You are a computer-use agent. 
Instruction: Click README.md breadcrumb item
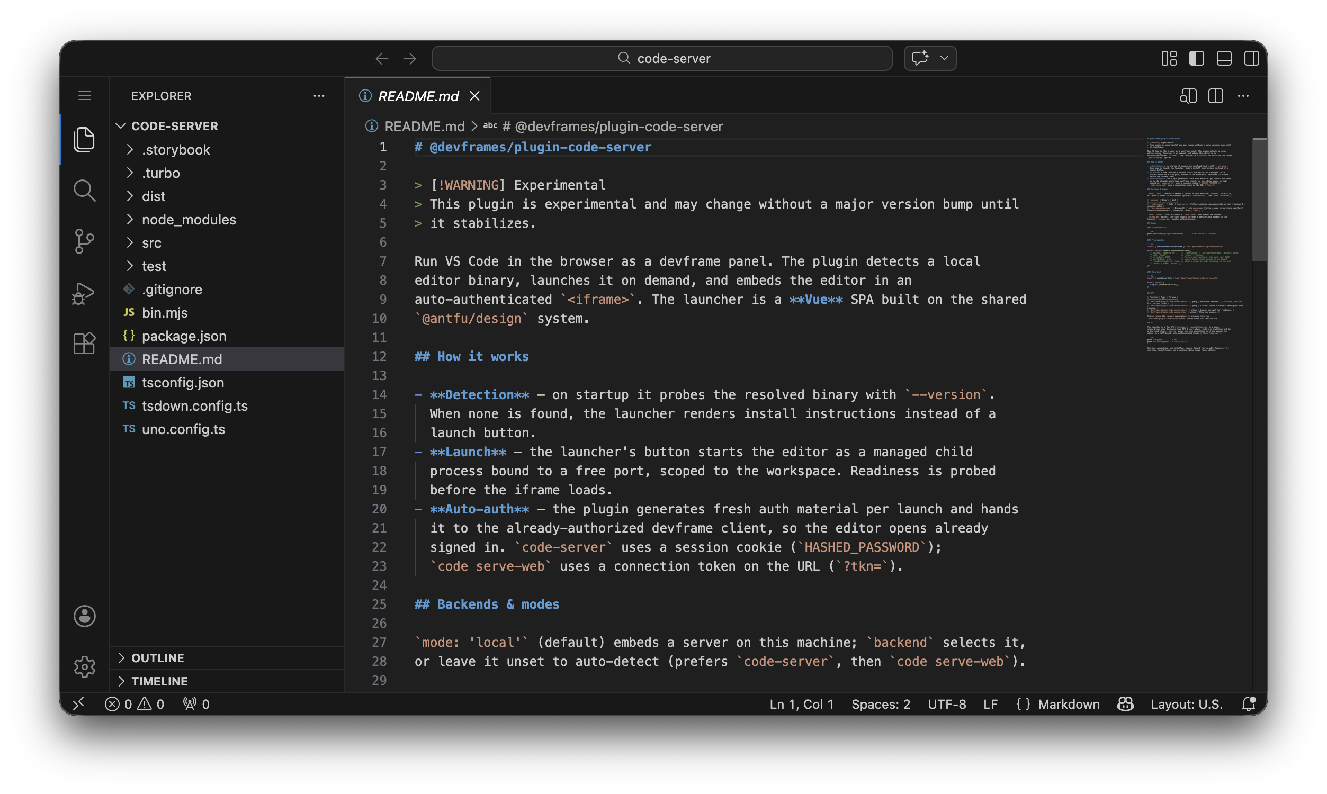point(424,127)
